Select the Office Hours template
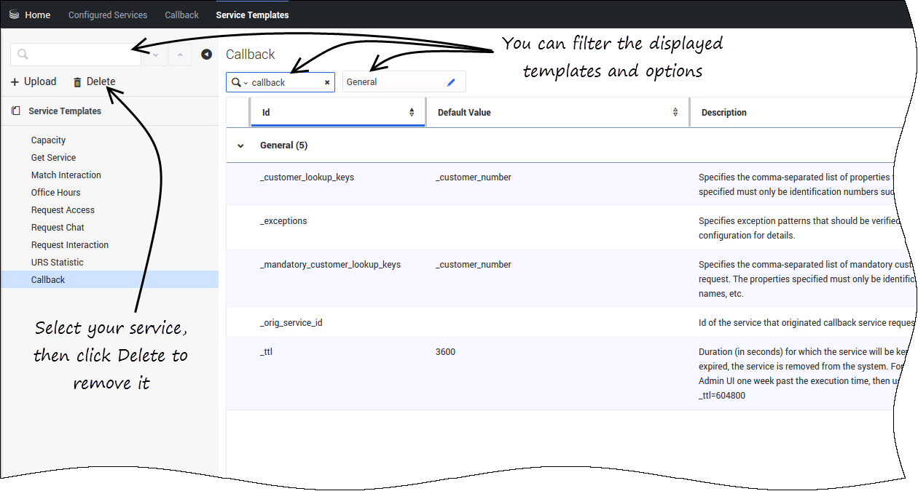This screenshot has height=491, width=918. click(56, 193)
